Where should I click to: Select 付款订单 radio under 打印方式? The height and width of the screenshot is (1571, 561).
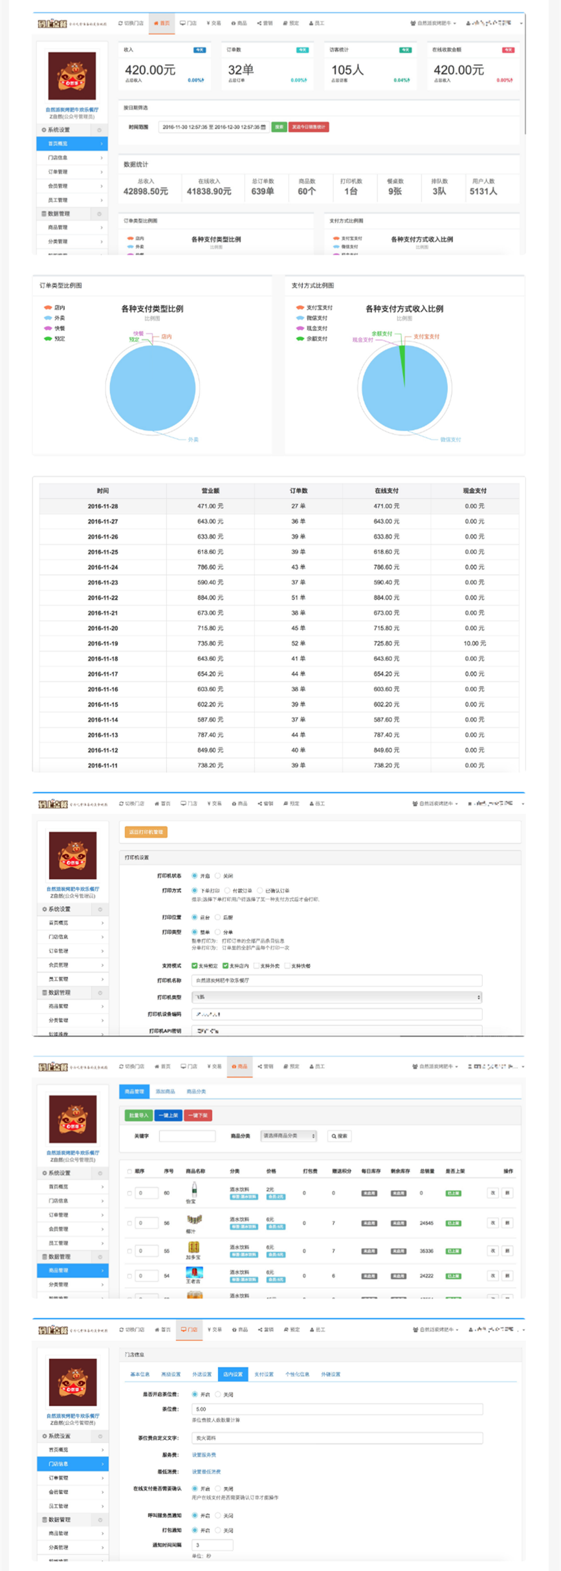(228, 890)
